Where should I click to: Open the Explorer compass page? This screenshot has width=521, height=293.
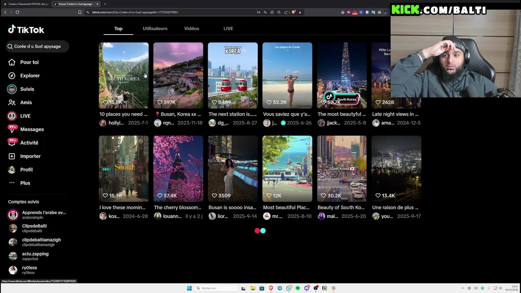pyautogui.click(x=24, y=76)
